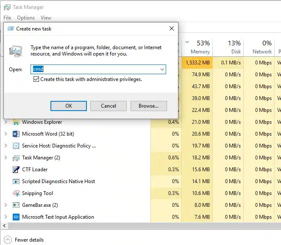The image size is (281, 245).
Task: Click the Windows Explorer process icon
Action: point(16,122)
